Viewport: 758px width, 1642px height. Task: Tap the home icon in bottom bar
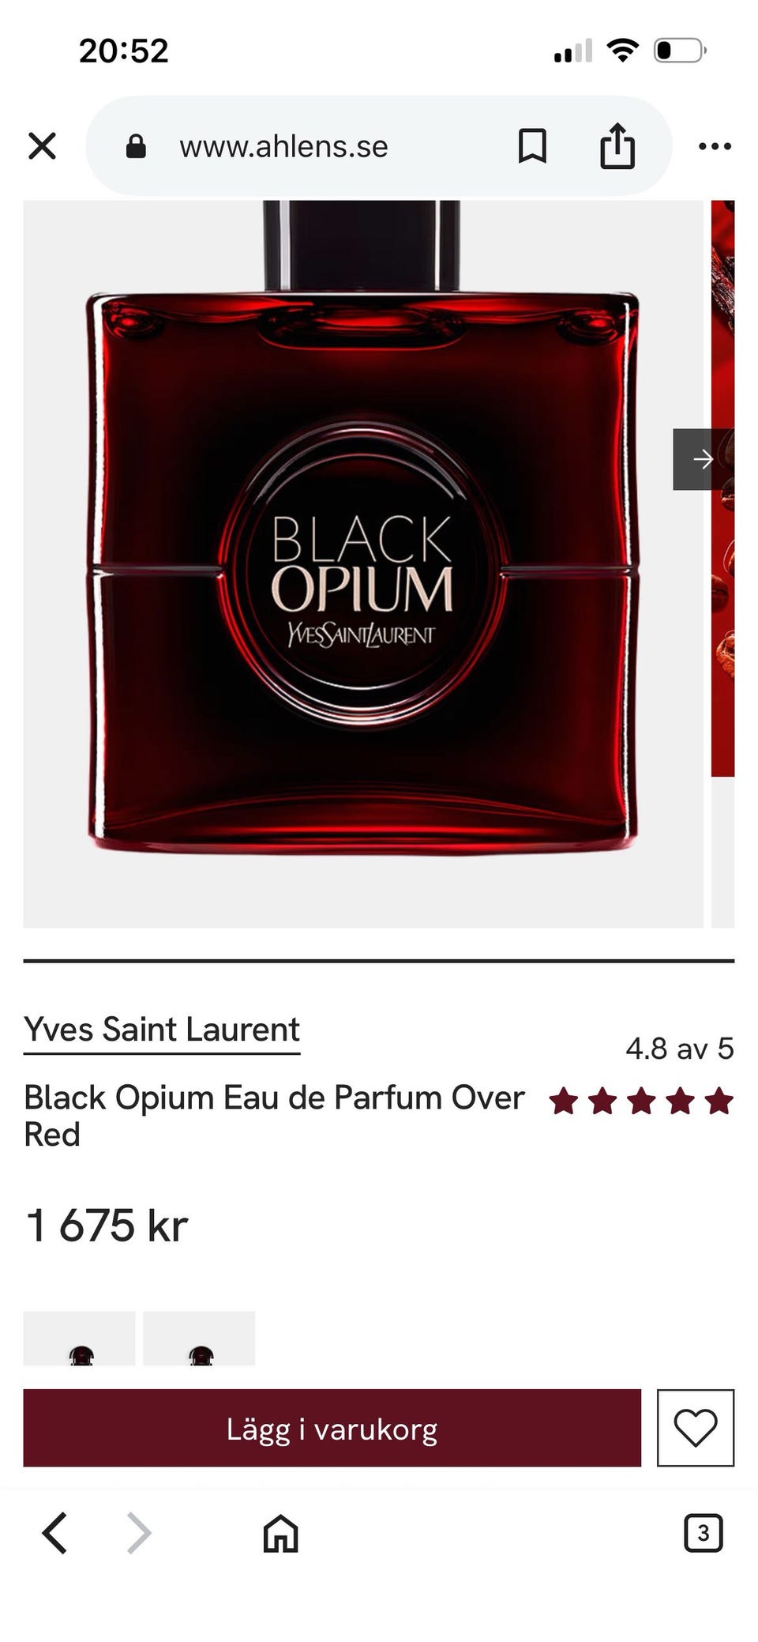281,1533
